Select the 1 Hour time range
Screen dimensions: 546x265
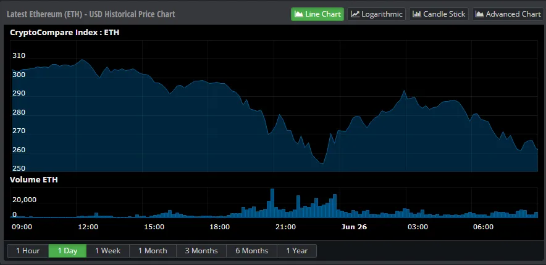tap(28, 251)
